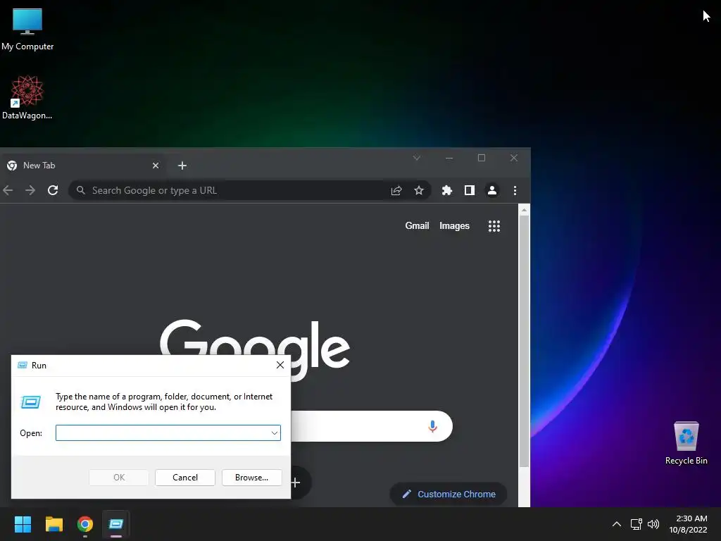This screenshot has width=721, height=541.
Task: Expand the Run Open dropdown arrow
Action: [x=275, y=433]
